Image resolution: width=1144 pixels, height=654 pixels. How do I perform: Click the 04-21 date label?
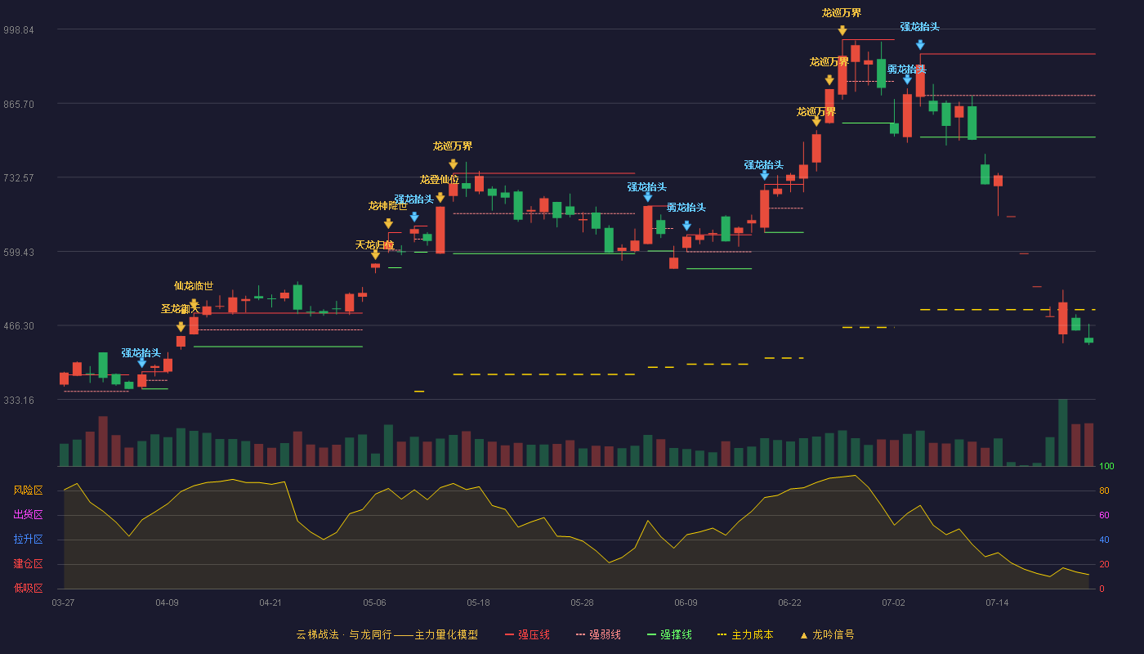pyautogui.click(x=270, y=602)
